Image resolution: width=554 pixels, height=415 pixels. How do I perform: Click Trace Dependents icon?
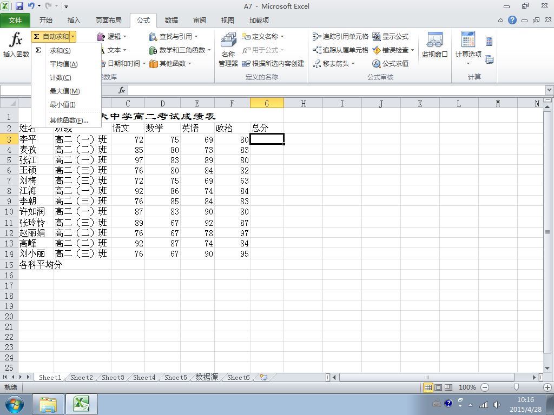point(316,50)
